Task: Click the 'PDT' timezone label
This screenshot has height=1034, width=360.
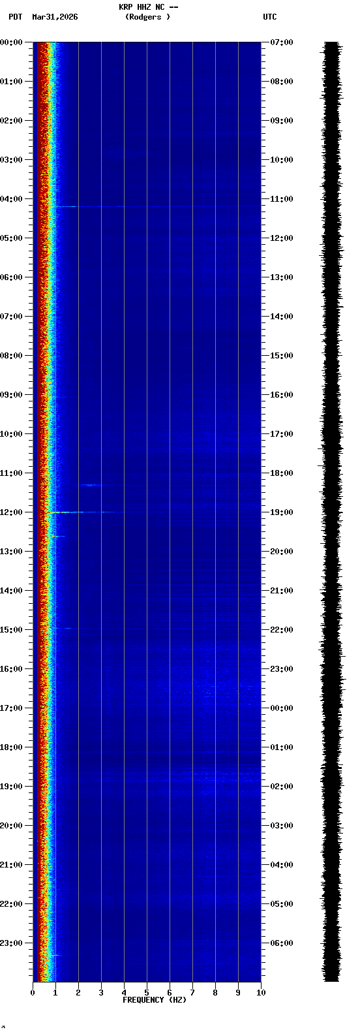Action: point(15,17)
